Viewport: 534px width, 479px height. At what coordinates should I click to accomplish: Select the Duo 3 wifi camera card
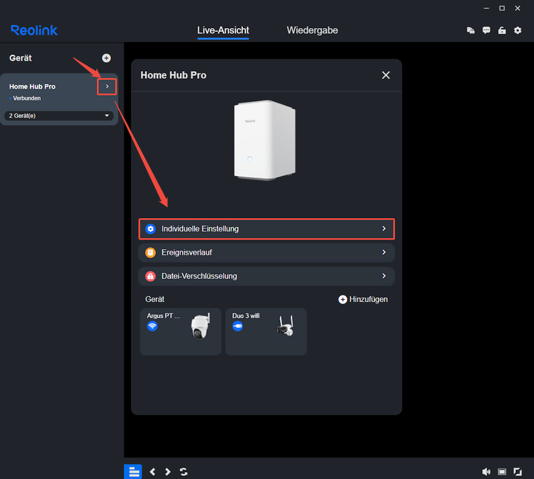[x=266, y=332]
